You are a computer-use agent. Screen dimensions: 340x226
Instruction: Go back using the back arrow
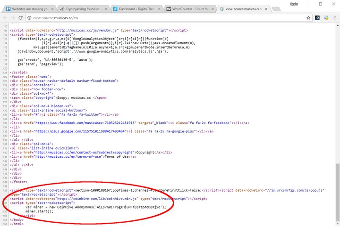click(x=5, y=18)
